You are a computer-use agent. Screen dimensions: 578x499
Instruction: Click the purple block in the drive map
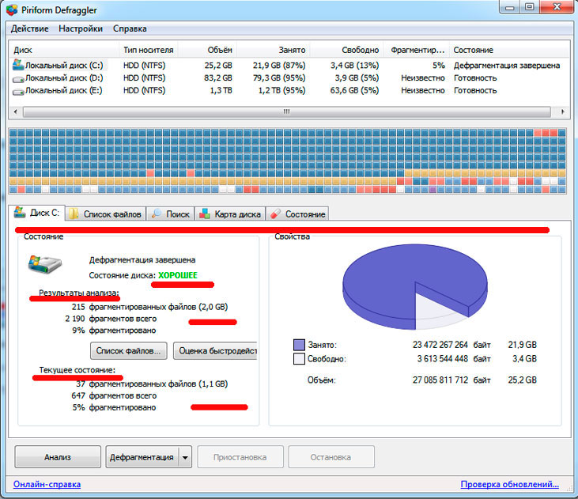433,190
